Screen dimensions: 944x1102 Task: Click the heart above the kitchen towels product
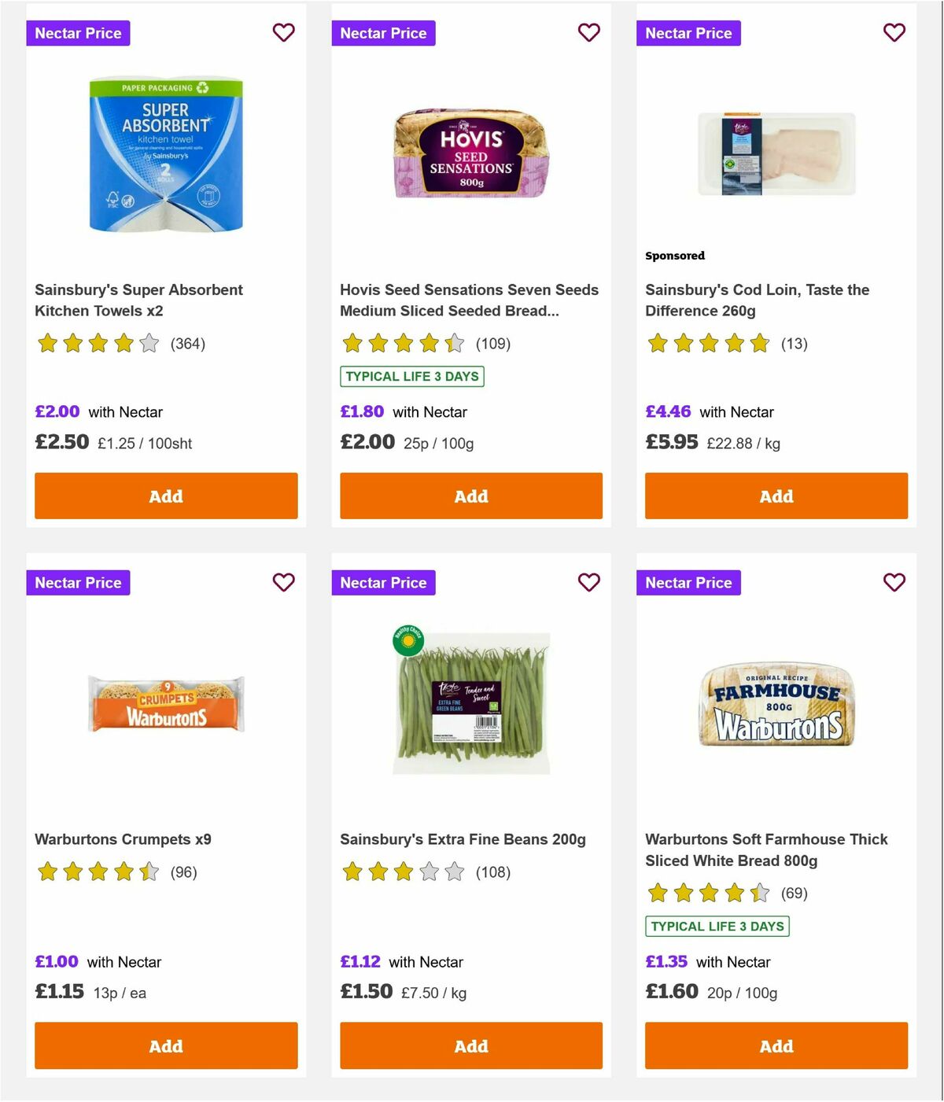283,33
